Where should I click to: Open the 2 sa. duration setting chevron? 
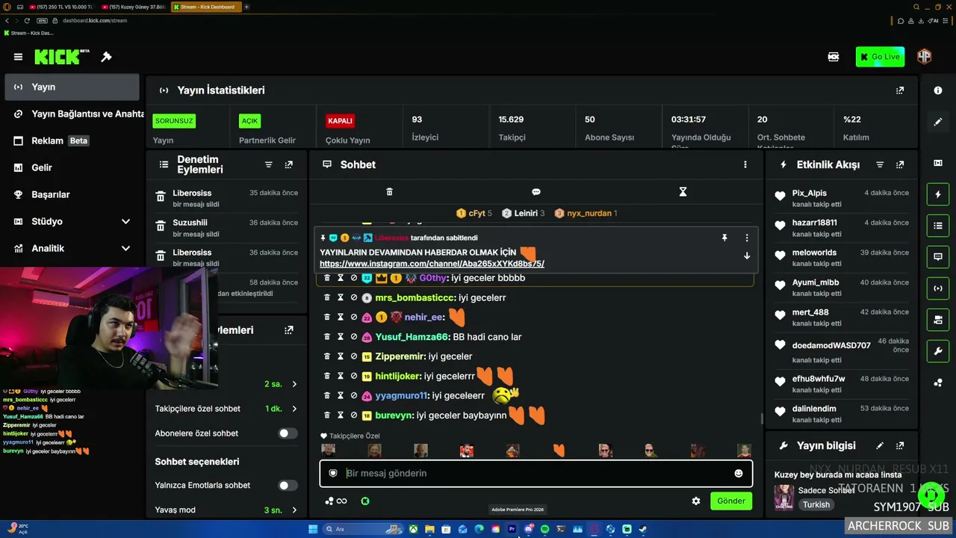click(294, 384)
